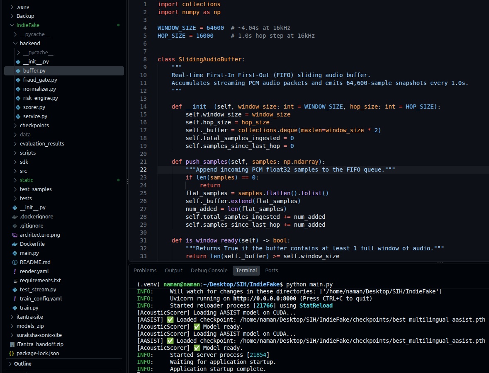The height and width of the screenshot is (373, 489).
Task: Click the Python icon beside service.py
Action: click(x=18, y=116)
